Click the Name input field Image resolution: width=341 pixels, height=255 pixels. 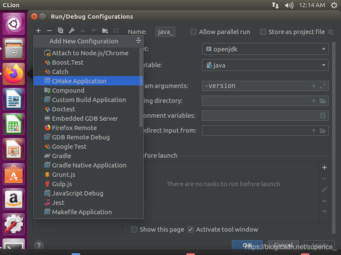[165, 32]
